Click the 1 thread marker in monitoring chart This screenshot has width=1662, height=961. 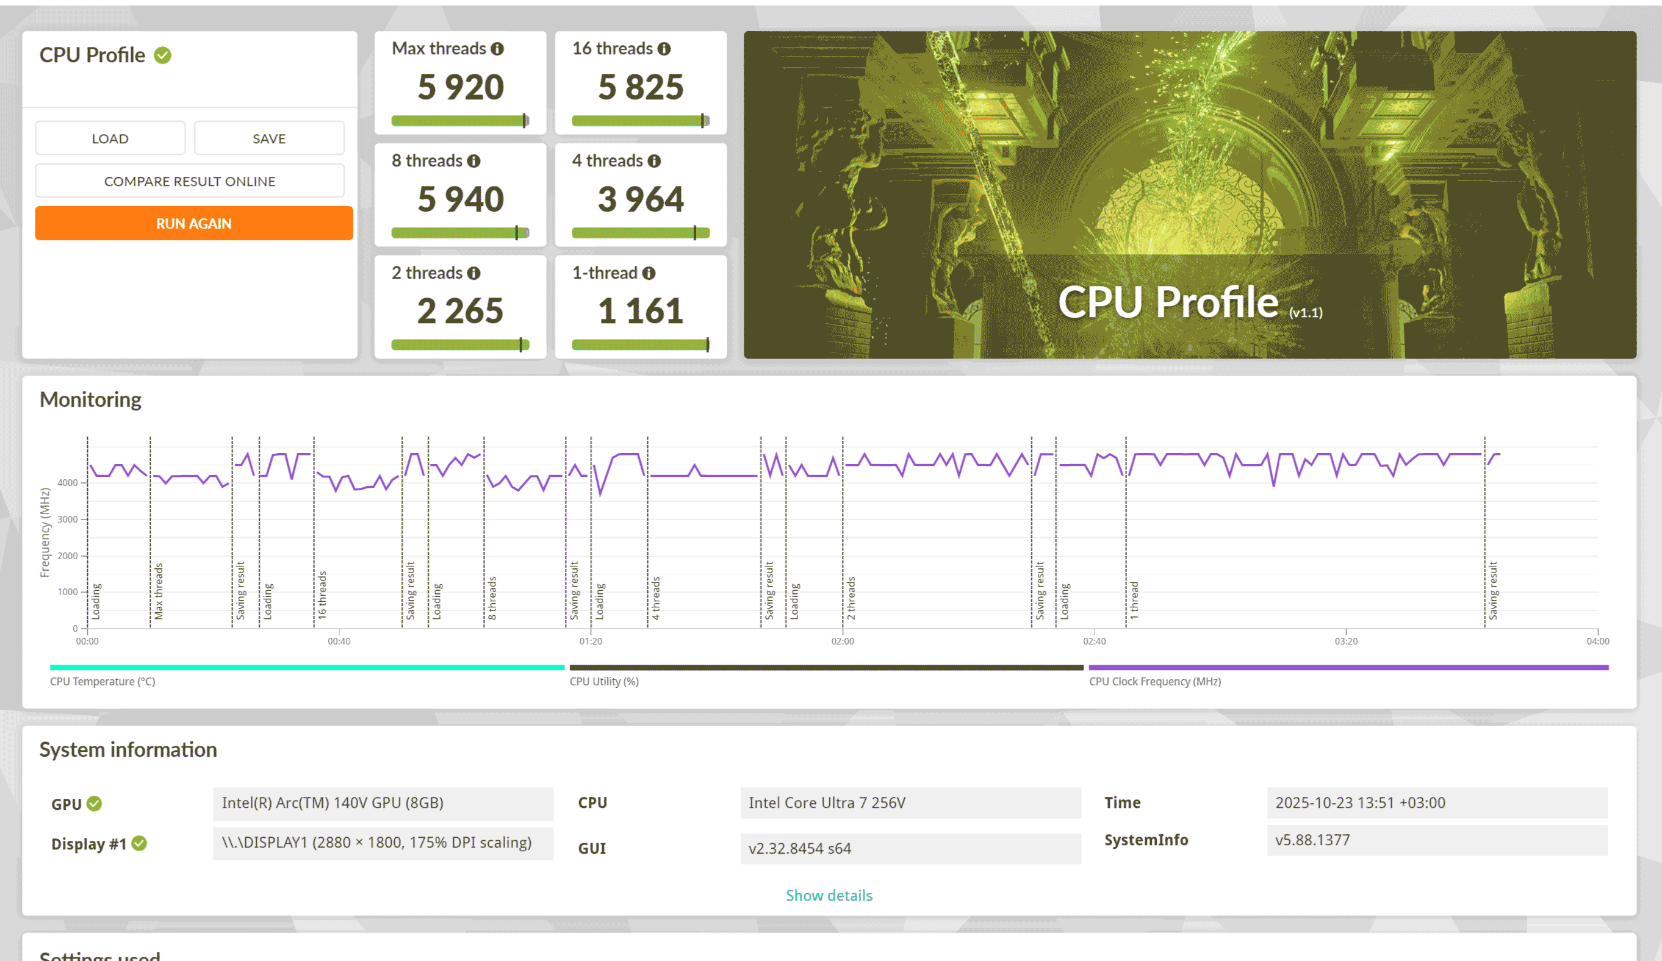1134,600
